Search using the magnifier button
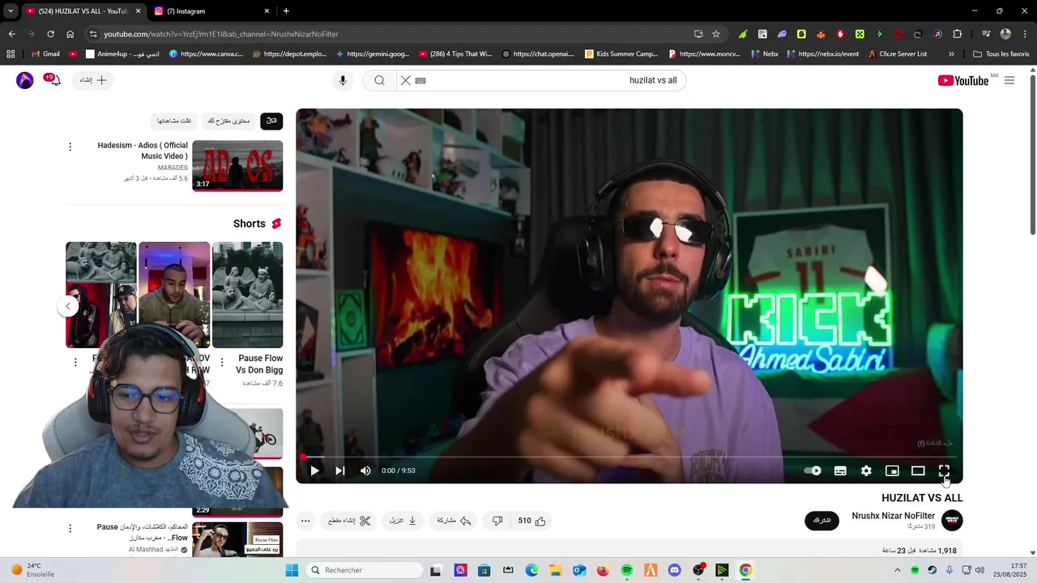The height and width of the screenshot is (583, 1037). click(x=379, y=80)
